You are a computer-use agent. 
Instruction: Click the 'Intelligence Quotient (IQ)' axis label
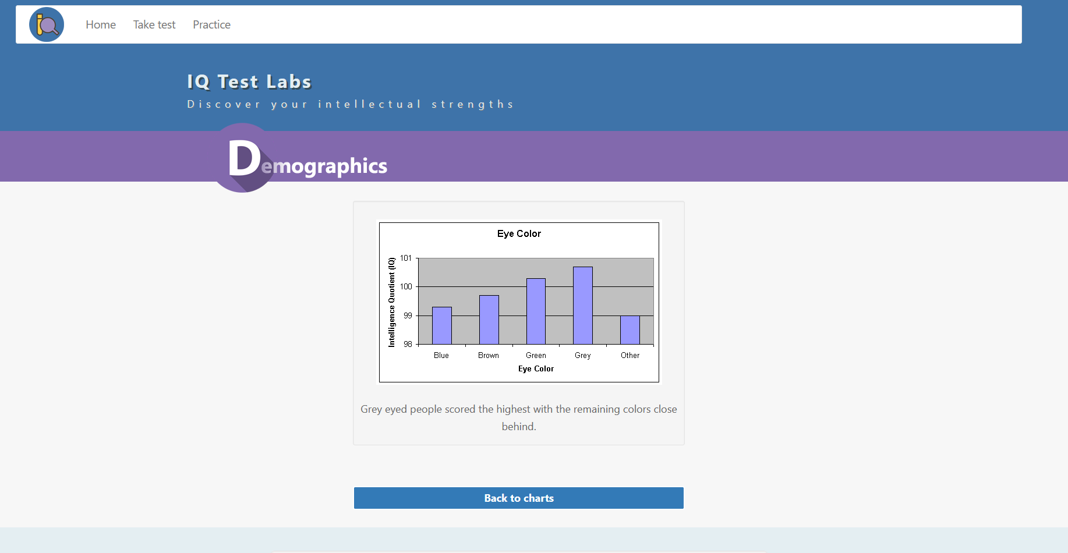(x=391, y=302)
